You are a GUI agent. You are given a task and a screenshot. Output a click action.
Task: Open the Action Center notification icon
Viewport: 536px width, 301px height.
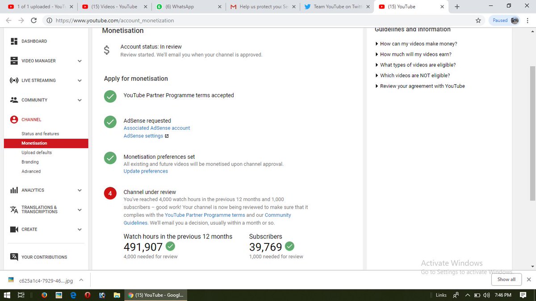tap(523, 295)
